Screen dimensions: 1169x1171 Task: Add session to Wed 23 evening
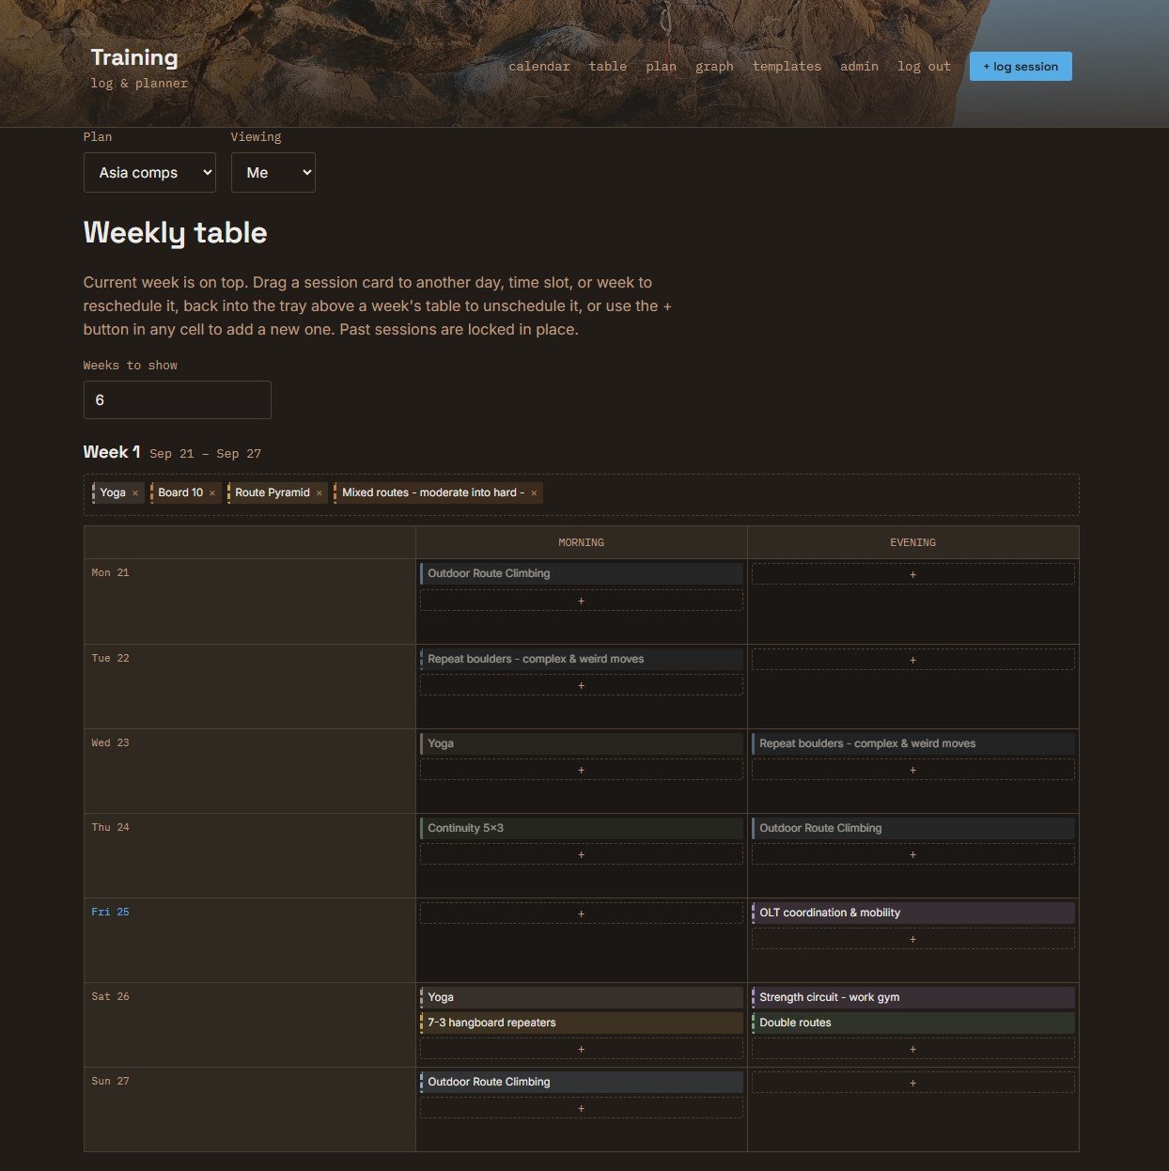[x=912, y=770]
